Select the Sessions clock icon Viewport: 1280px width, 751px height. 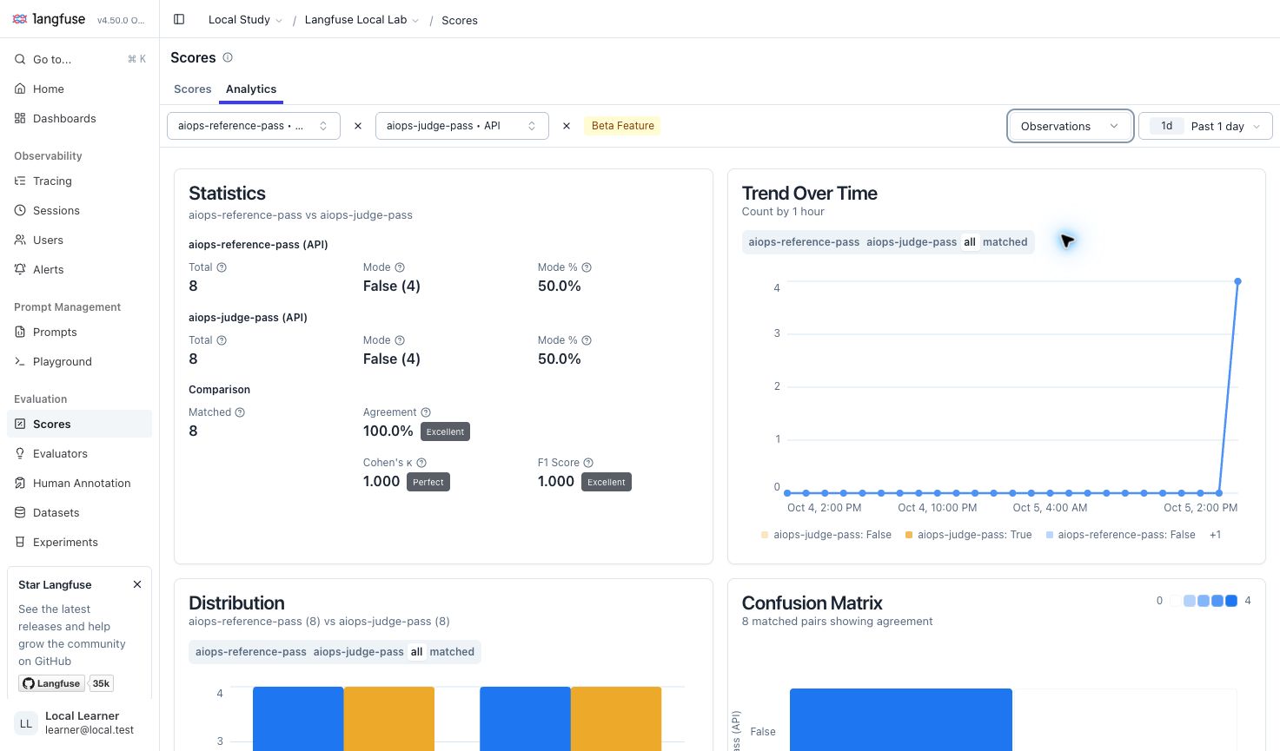[20, 210]
